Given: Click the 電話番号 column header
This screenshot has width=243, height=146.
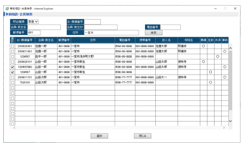Looking at the screenshot, I should pyautogui.click(x=125, y=40).
